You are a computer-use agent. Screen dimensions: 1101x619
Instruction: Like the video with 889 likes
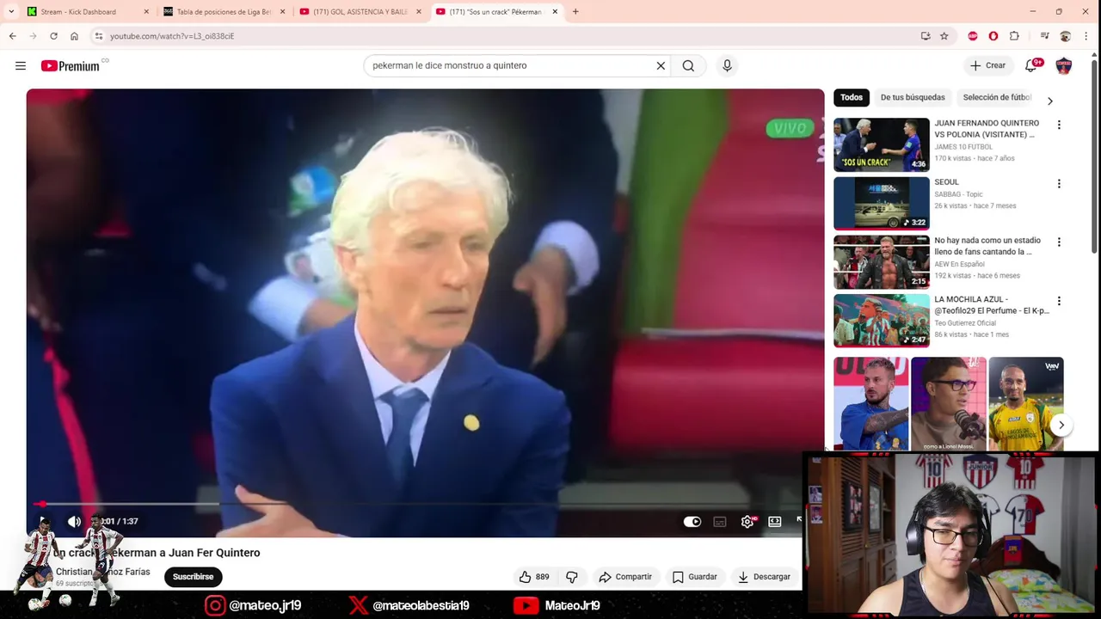534,577
